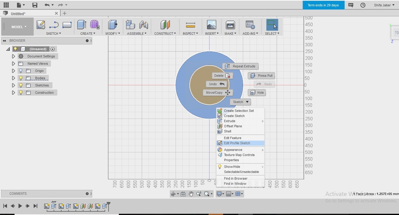Click the Hole marking menu button

coord(257,93)
